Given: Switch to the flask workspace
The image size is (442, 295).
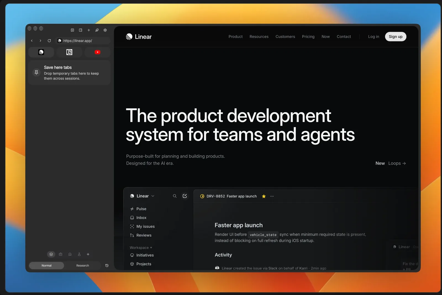Looking at the screenshot, I should point(79,254).
